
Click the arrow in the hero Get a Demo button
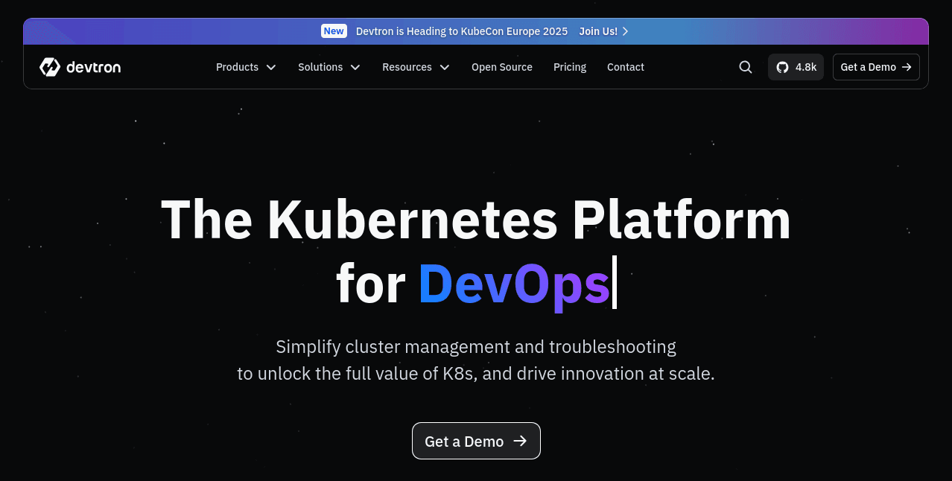coord(520,442)
